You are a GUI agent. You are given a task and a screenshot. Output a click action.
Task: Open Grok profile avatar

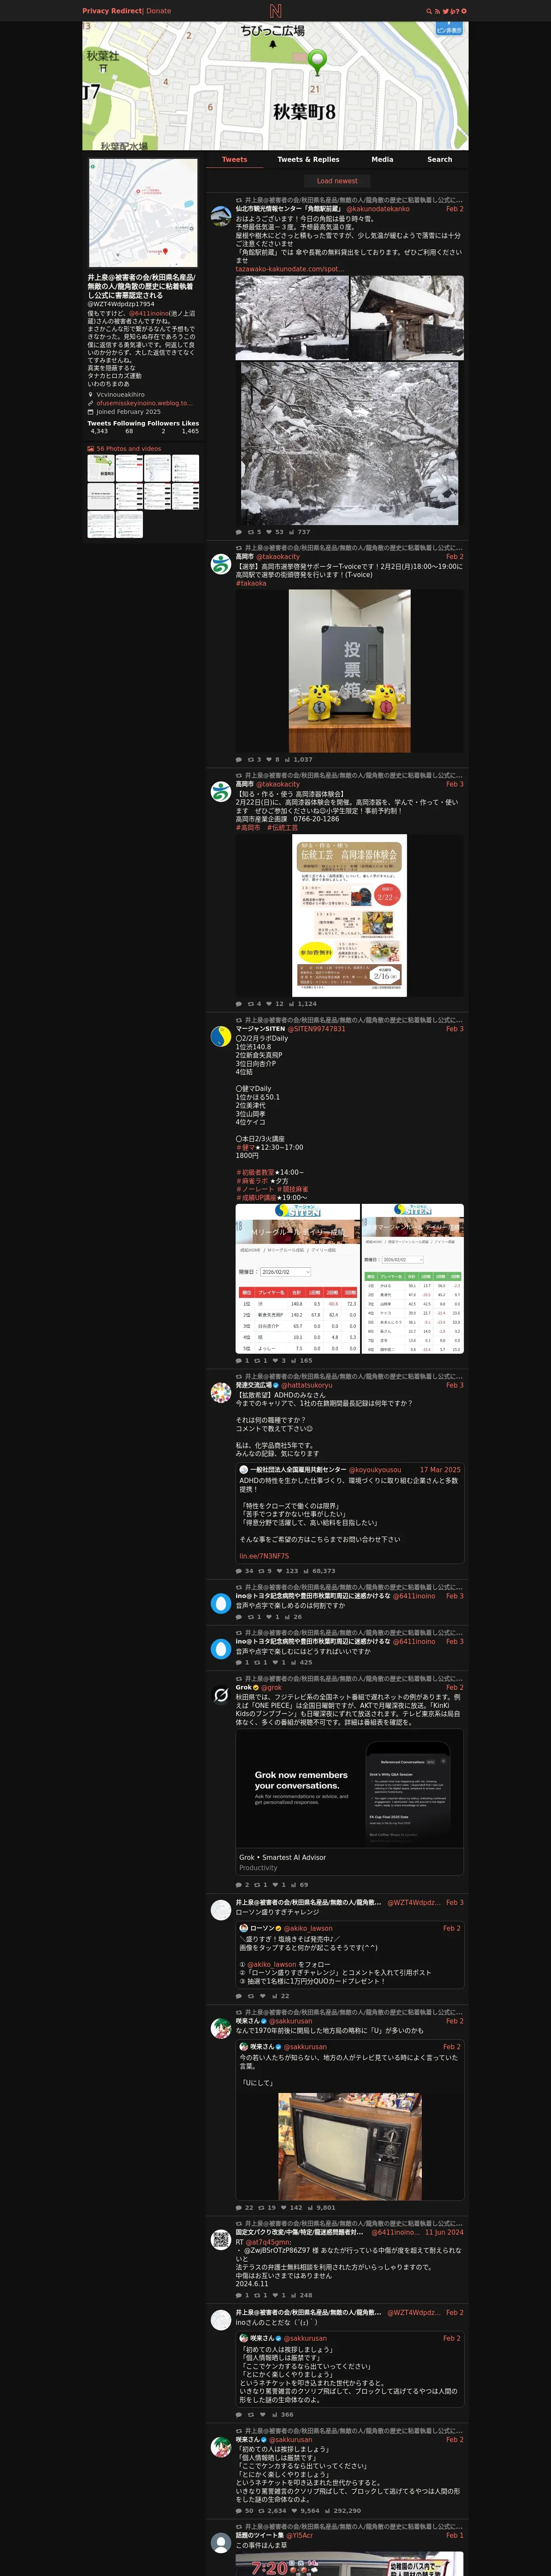[x=221, y=1695]
